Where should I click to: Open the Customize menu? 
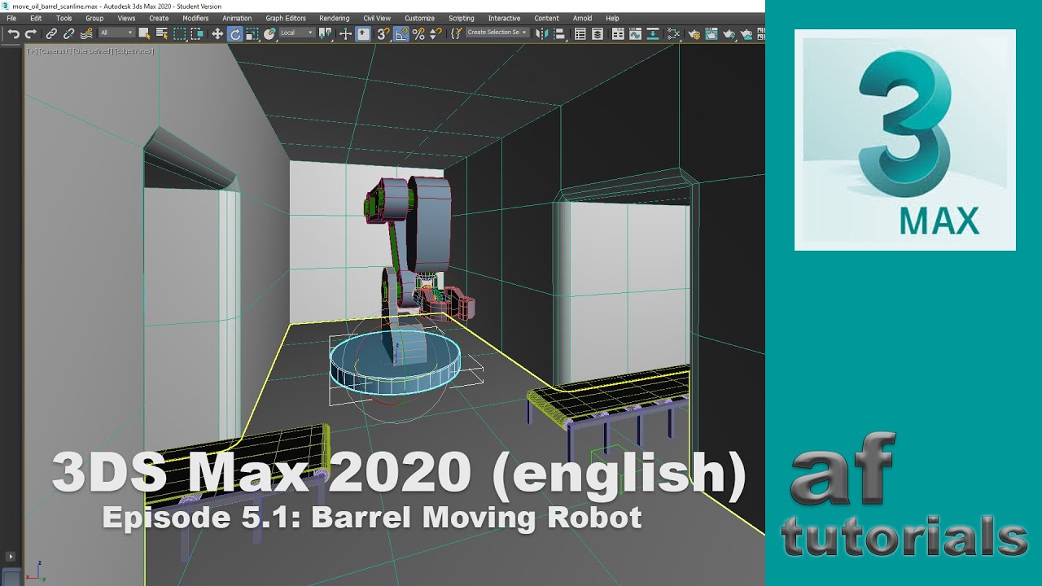tap(419, 18)
